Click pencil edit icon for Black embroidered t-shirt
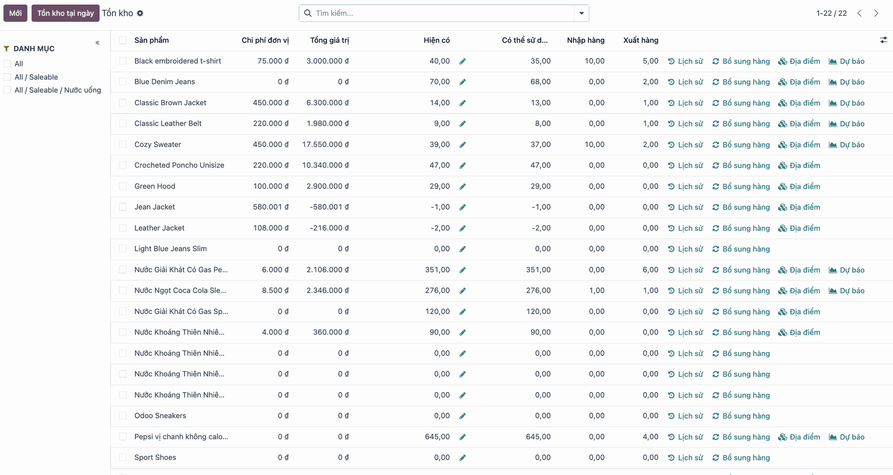Screen dimensions: 893x475 [462, 61]
